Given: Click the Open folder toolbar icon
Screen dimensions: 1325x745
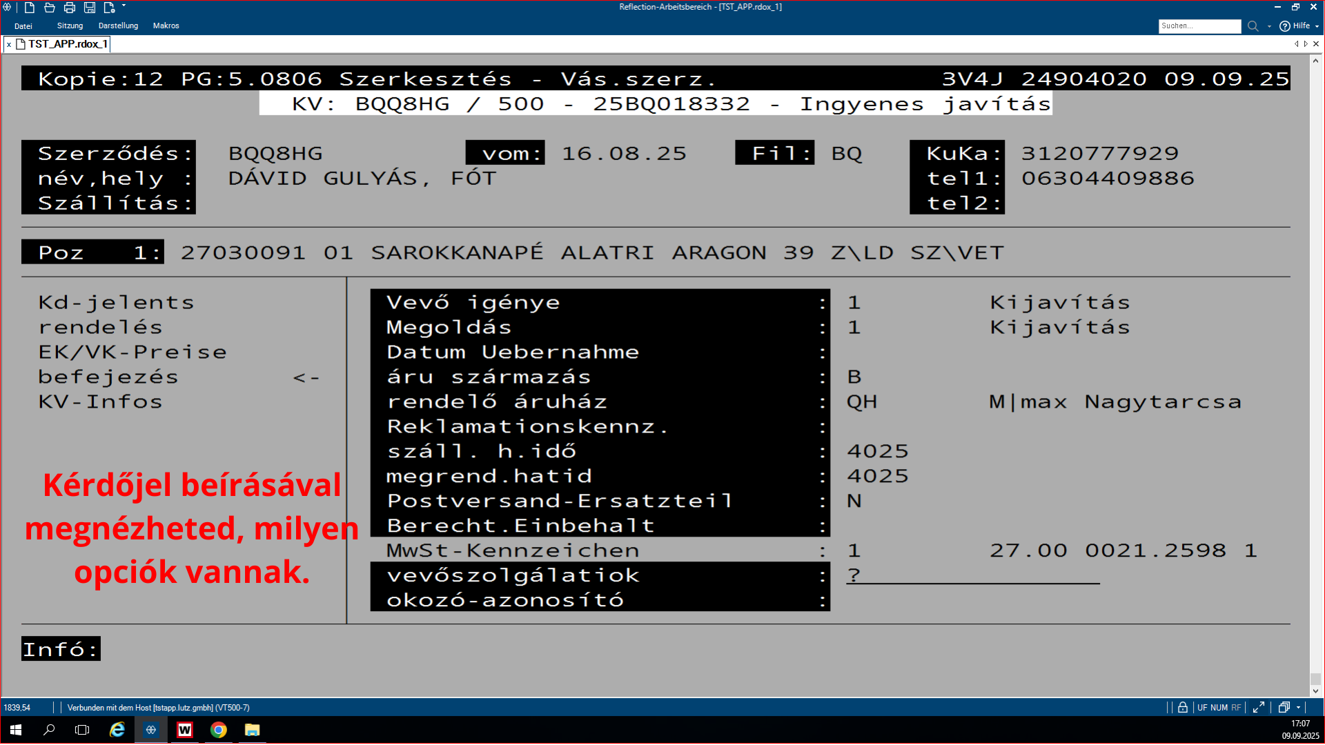Looking at the screenshot, I should point(50,8).
